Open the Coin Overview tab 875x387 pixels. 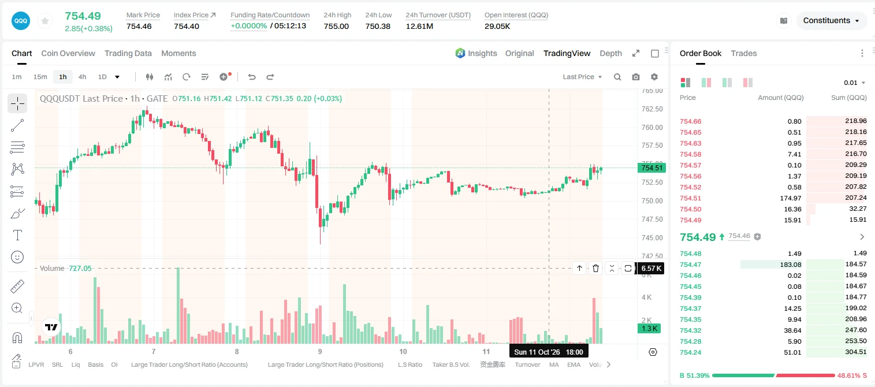(x=68, y=53)
